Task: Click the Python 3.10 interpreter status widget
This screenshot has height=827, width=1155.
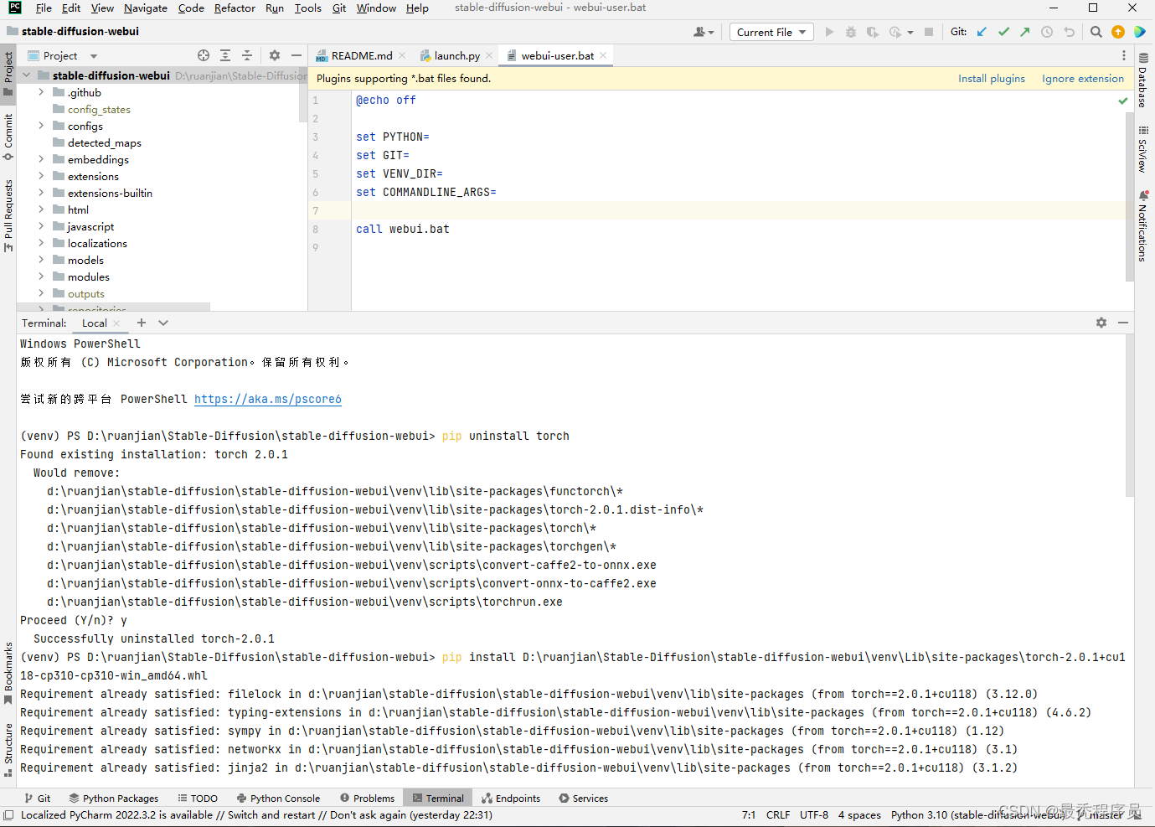Action: (978, 814)
